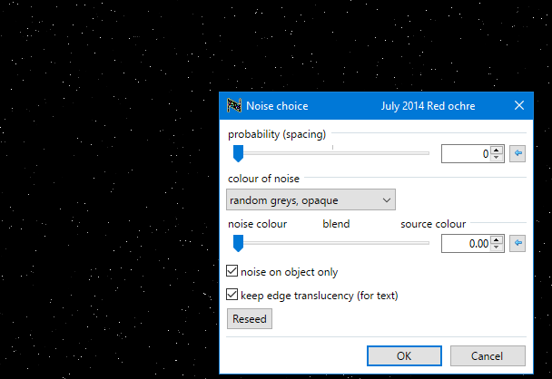Viewport: 552px width, 379px height.
Task: Click the 'source colour' label
Action: click(433, 224)
